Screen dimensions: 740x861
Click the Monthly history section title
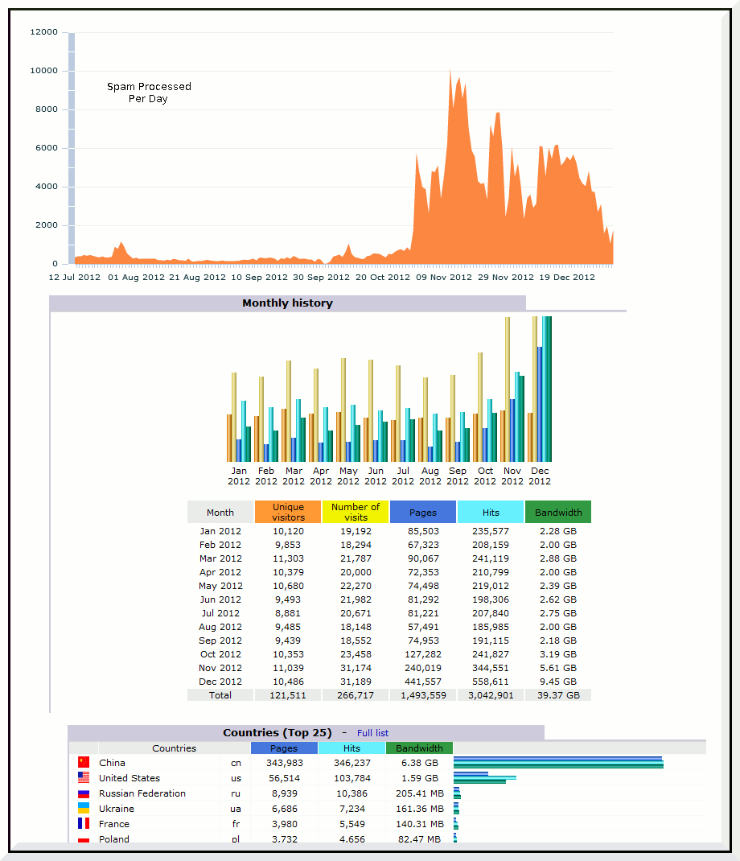pyautogui.click(x=288, y=303)
